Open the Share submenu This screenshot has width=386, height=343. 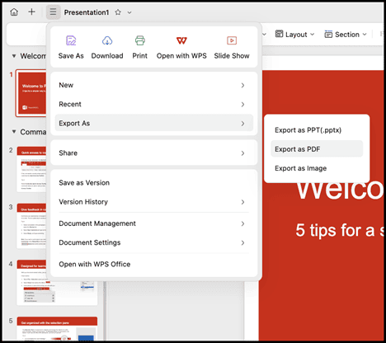[x=154, y=153]
